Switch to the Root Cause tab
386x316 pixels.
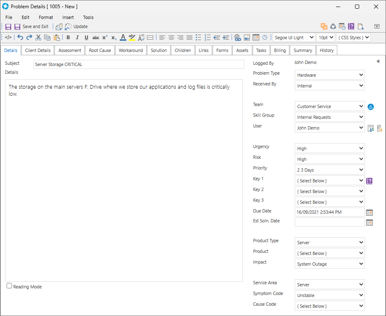(x=100, y=50)
